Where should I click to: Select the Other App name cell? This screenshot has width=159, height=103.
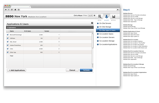pos(13,52)
